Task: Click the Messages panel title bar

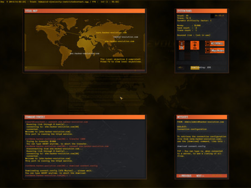Action: pyautogui.click(x=202, y=117)
